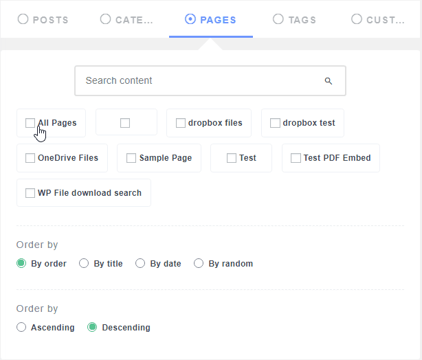Check the All Pages checkbox
The width and height of the screenshot is (422, 360).
pos(30,123)
